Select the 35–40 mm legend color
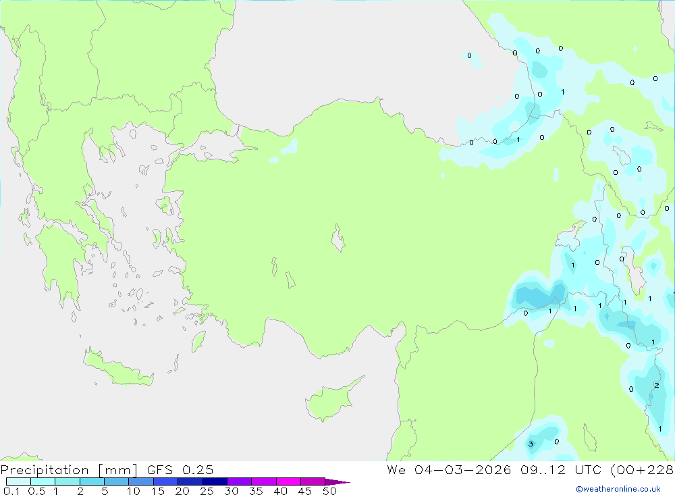Image resolution: width=675 pixels, height=495 pixels. 264,481
